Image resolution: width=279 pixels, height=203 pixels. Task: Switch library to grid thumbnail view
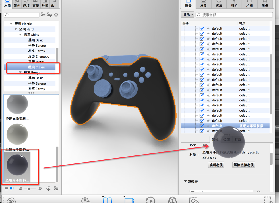[12, 189]
